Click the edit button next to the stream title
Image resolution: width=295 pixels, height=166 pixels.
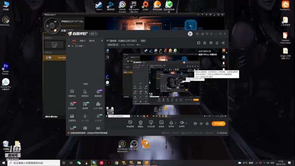[143, 41]
